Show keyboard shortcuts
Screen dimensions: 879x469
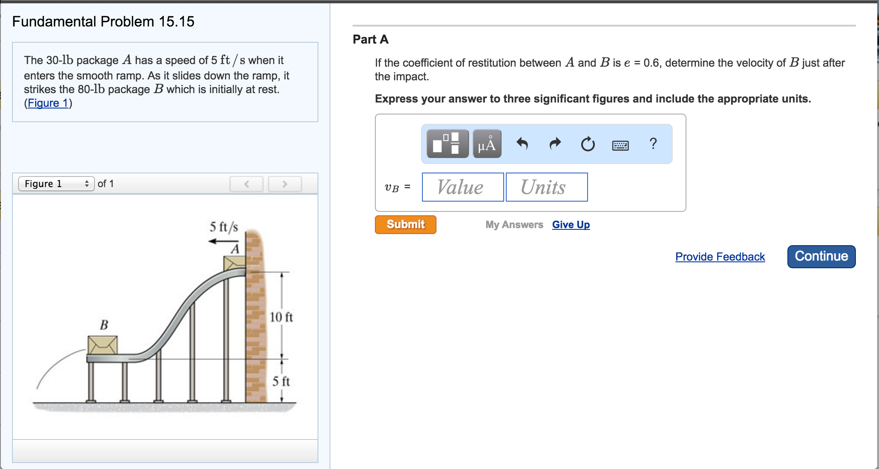coord(620,146)
